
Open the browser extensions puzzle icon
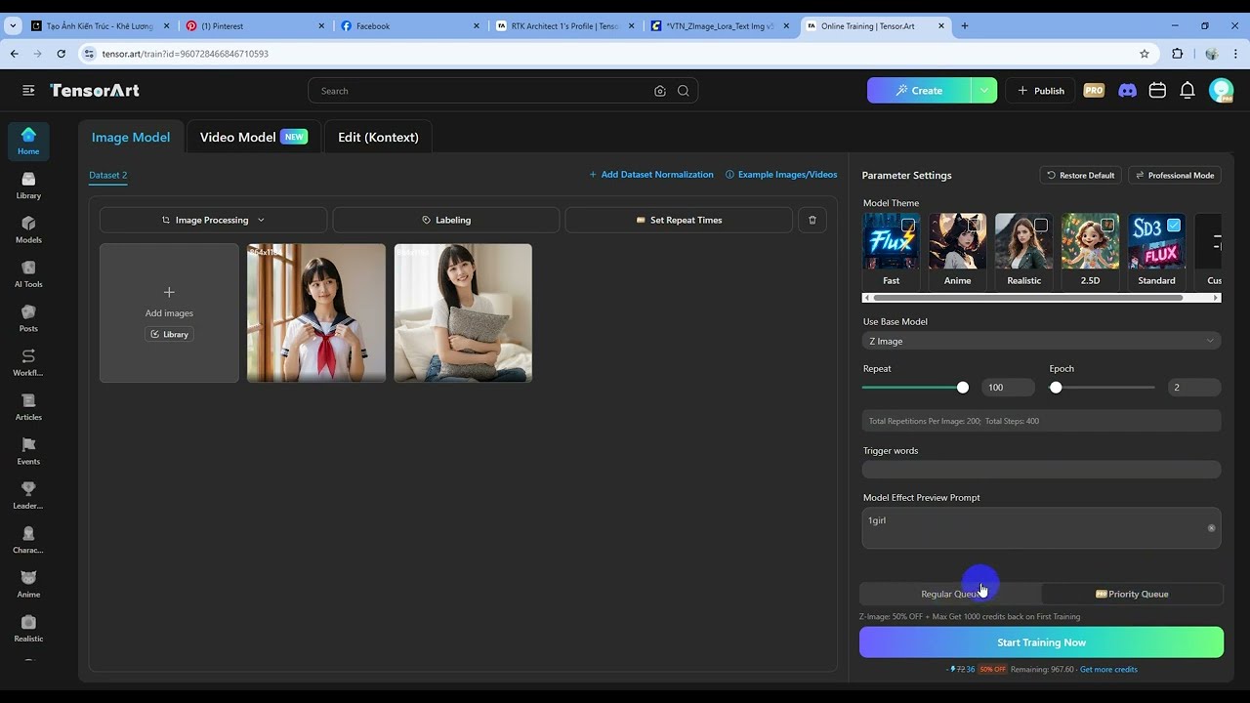1177,54
